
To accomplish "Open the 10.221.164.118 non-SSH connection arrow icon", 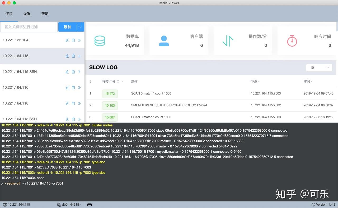I will click(x=79, y=103).
